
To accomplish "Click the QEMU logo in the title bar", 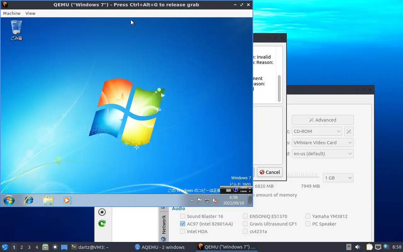I will point(5,5).
